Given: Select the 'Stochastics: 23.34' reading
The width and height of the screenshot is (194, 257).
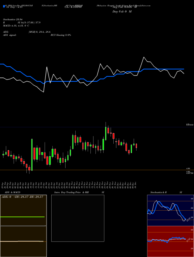Looking at the screenshot, I should tap(12, 19).
